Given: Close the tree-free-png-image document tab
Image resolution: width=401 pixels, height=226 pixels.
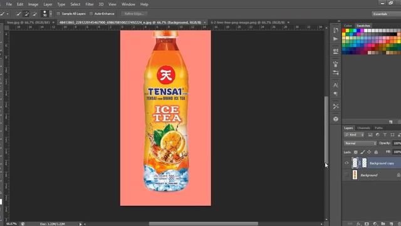Looking at the screenshot, I should (288, 23).
